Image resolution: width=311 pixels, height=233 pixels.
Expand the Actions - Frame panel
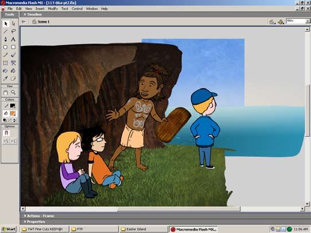click(25, 216)
